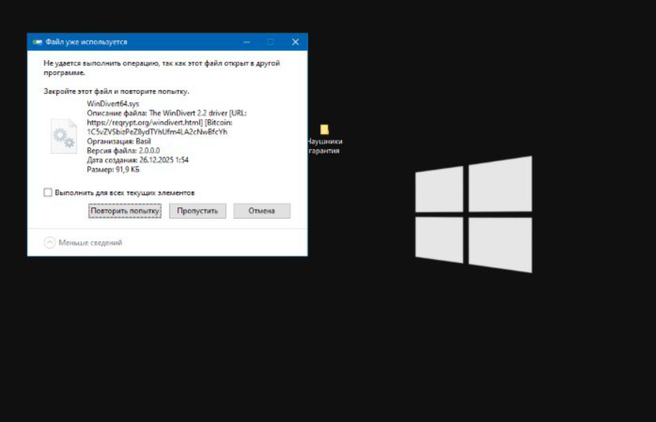656x422 pixels.
Task: Click the Отмена button
Action: click(x=261, y=211)
